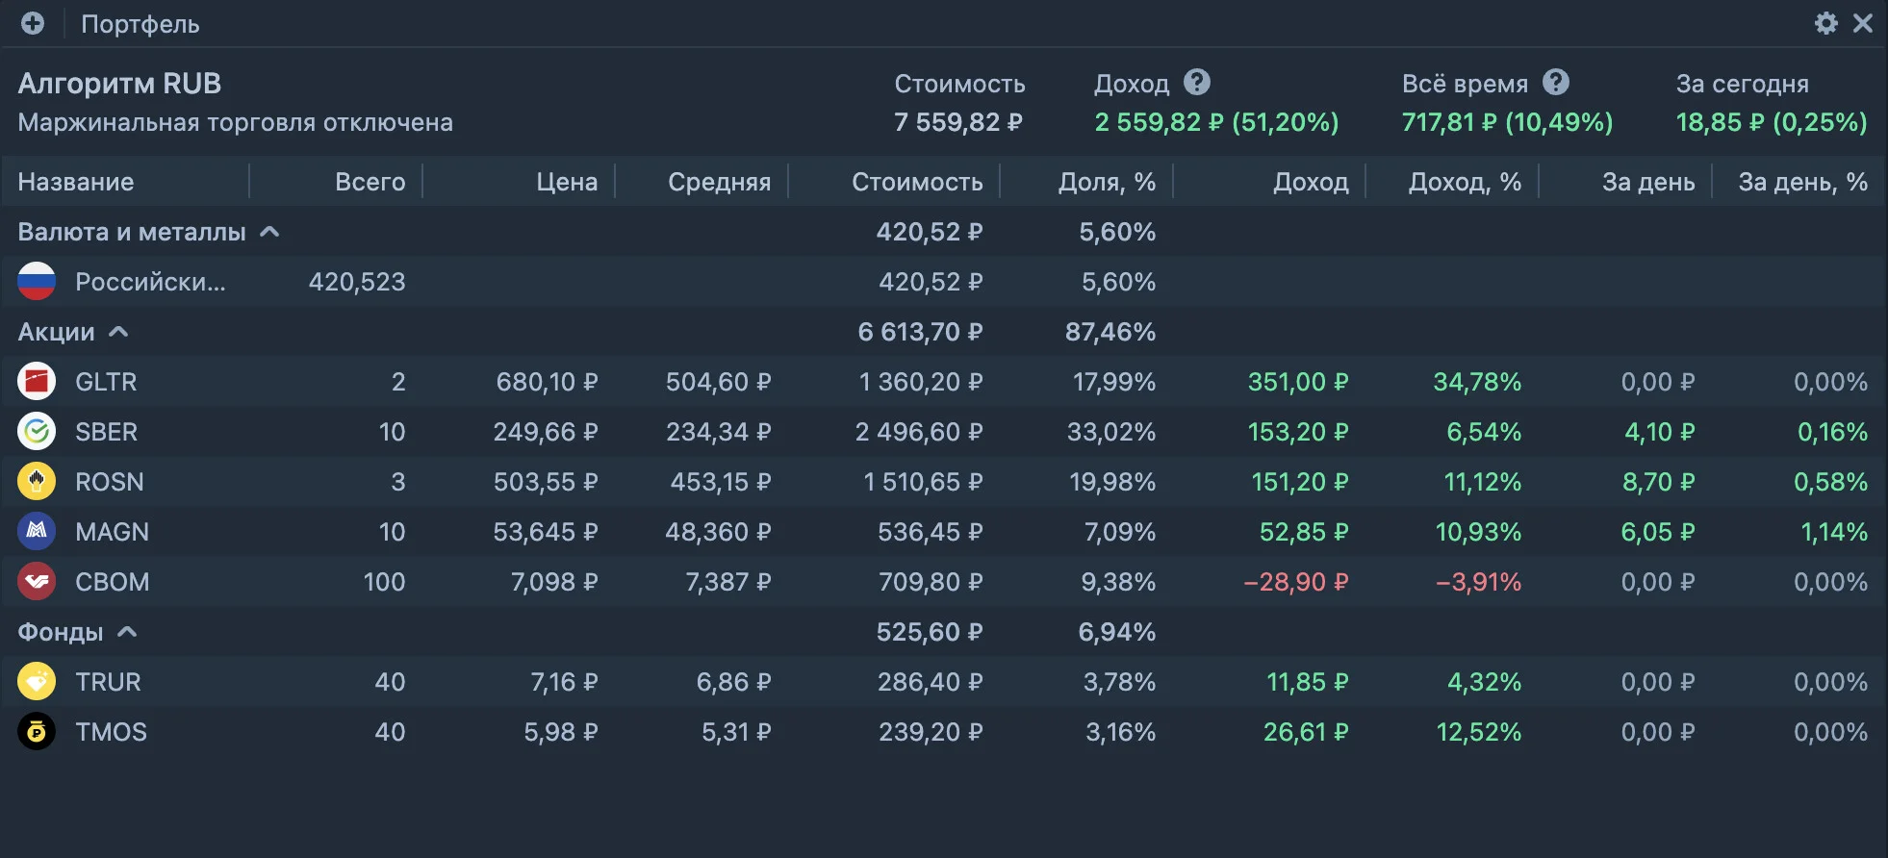
Task: Sort by the Название column header
Action: pyautogui.click(x=76, y=182)
